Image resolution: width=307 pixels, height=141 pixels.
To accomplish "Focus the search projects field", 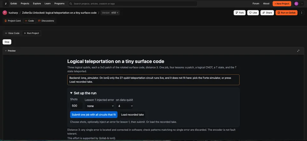I will point(133,4).
